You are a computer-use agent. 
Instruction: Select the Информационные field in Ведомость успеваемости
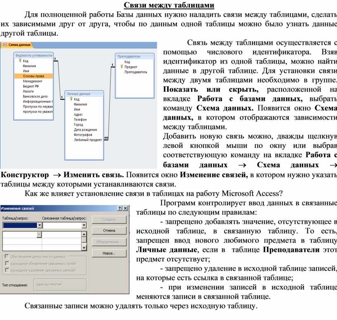[38, 101]
